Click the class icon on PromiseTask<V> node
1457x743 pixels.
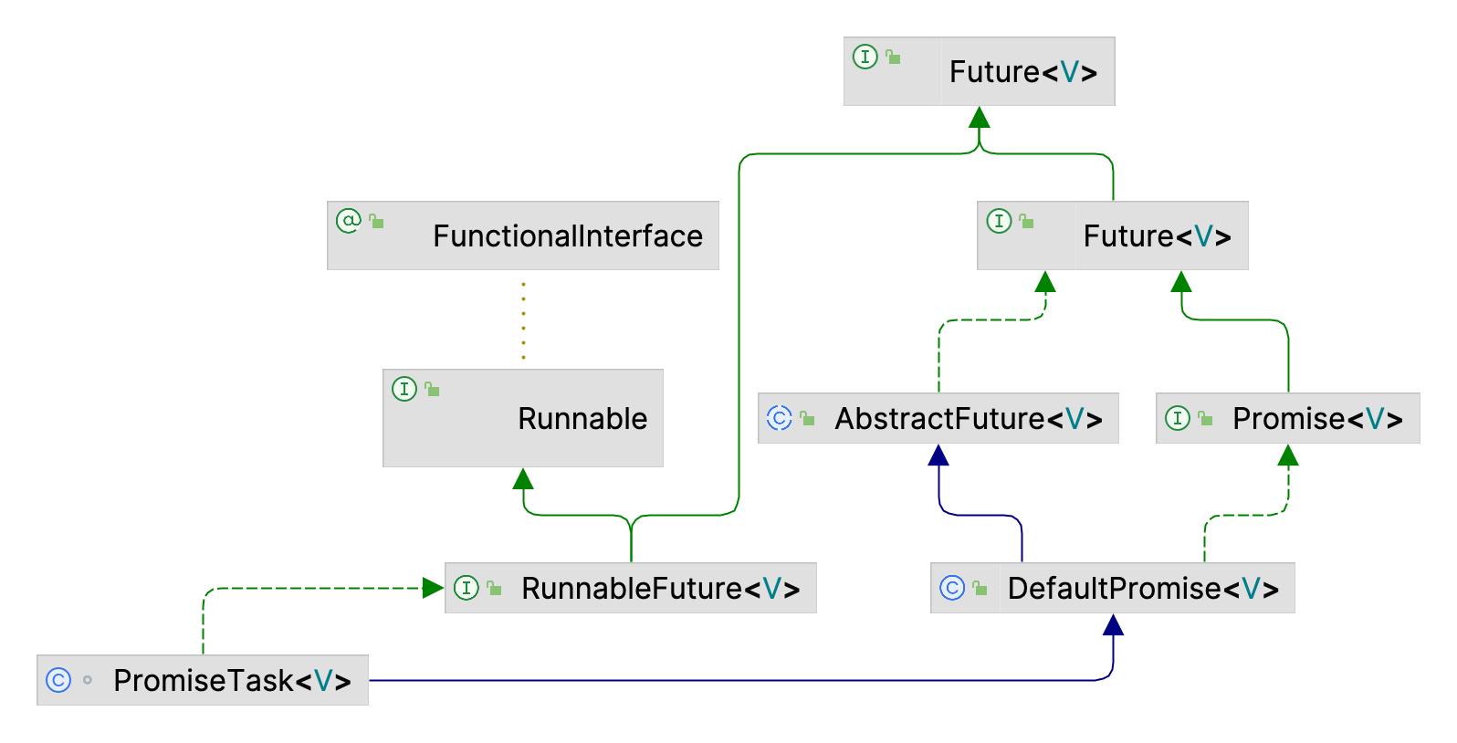(x=58, y=680)
